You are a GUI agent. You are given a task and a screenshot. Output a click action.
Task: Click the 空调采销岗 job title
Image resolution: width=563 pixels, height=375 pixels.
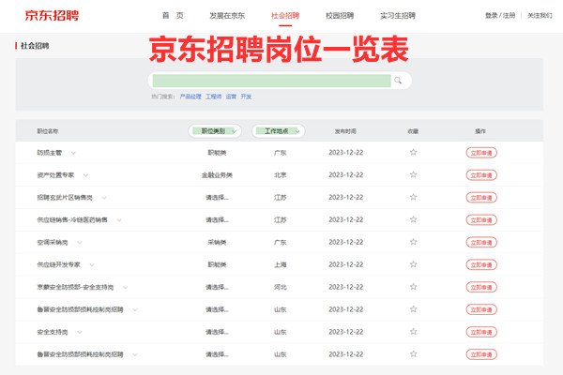click(x=53, y=243)
